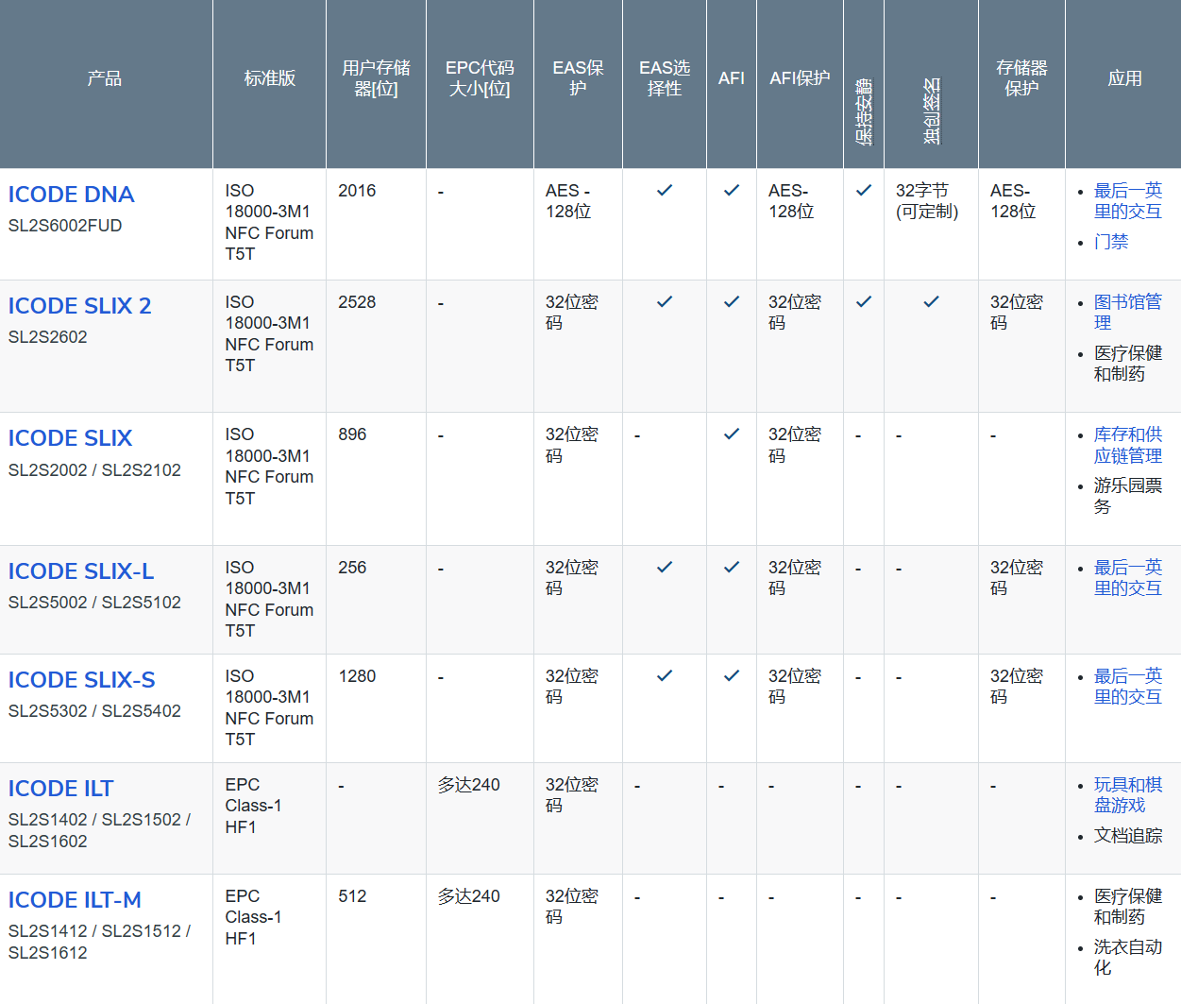Select the user memory value 1280
This screenshot has height=1004, width=1181.
pyautogui.click(x=357, y=676)
